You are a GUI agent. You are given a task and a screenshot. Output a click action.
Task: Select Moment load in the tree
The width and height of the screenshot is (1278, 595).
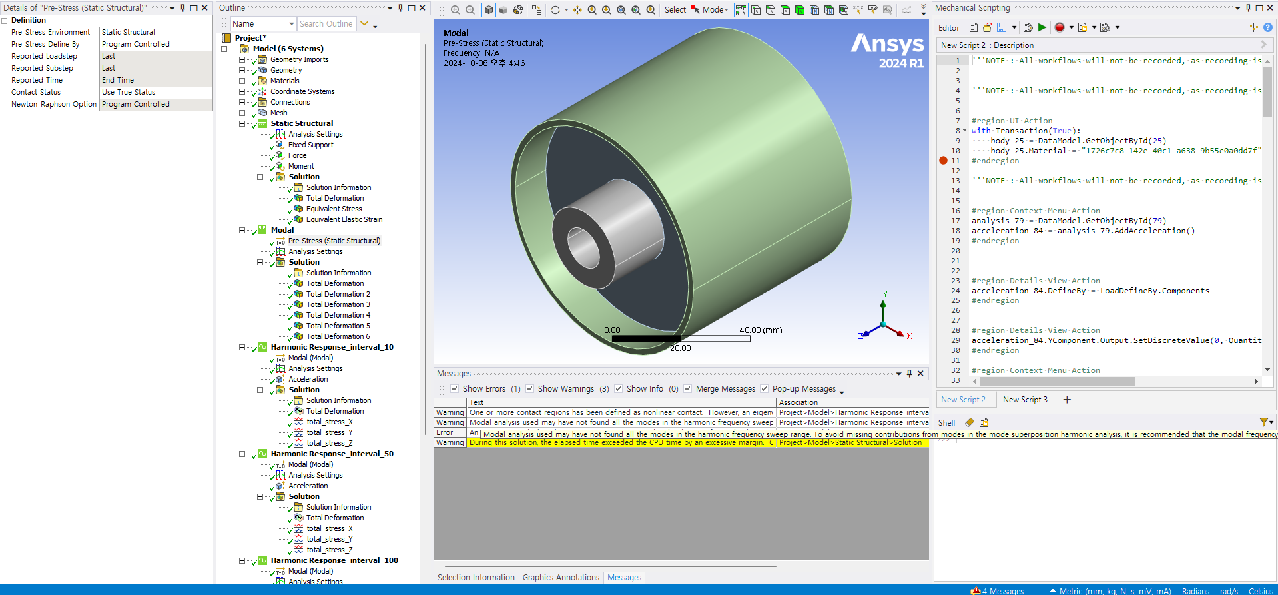(301, 166)
